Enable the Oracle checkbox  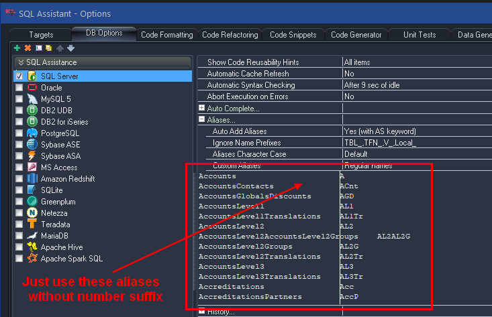point(19,87)
